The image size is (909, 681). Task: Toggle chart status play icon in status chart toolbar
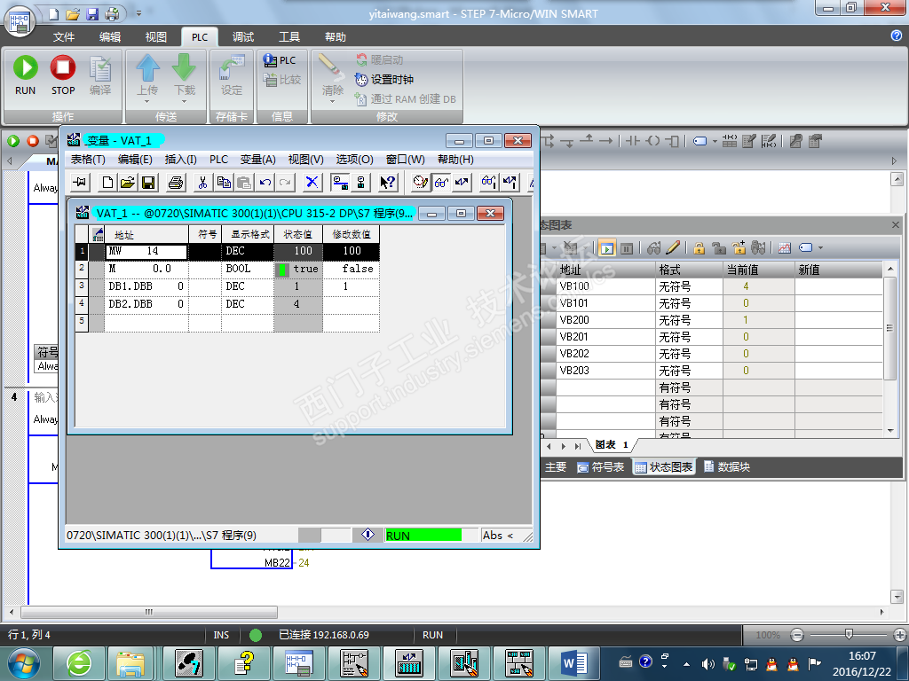pos(607,248)
